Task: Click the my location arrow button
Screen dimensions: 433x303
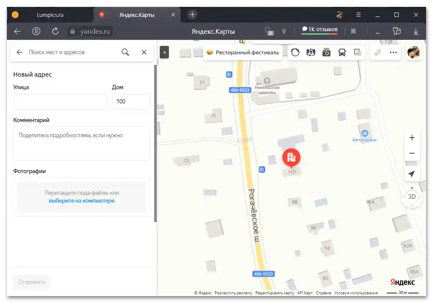Action: tap(412, 174)
